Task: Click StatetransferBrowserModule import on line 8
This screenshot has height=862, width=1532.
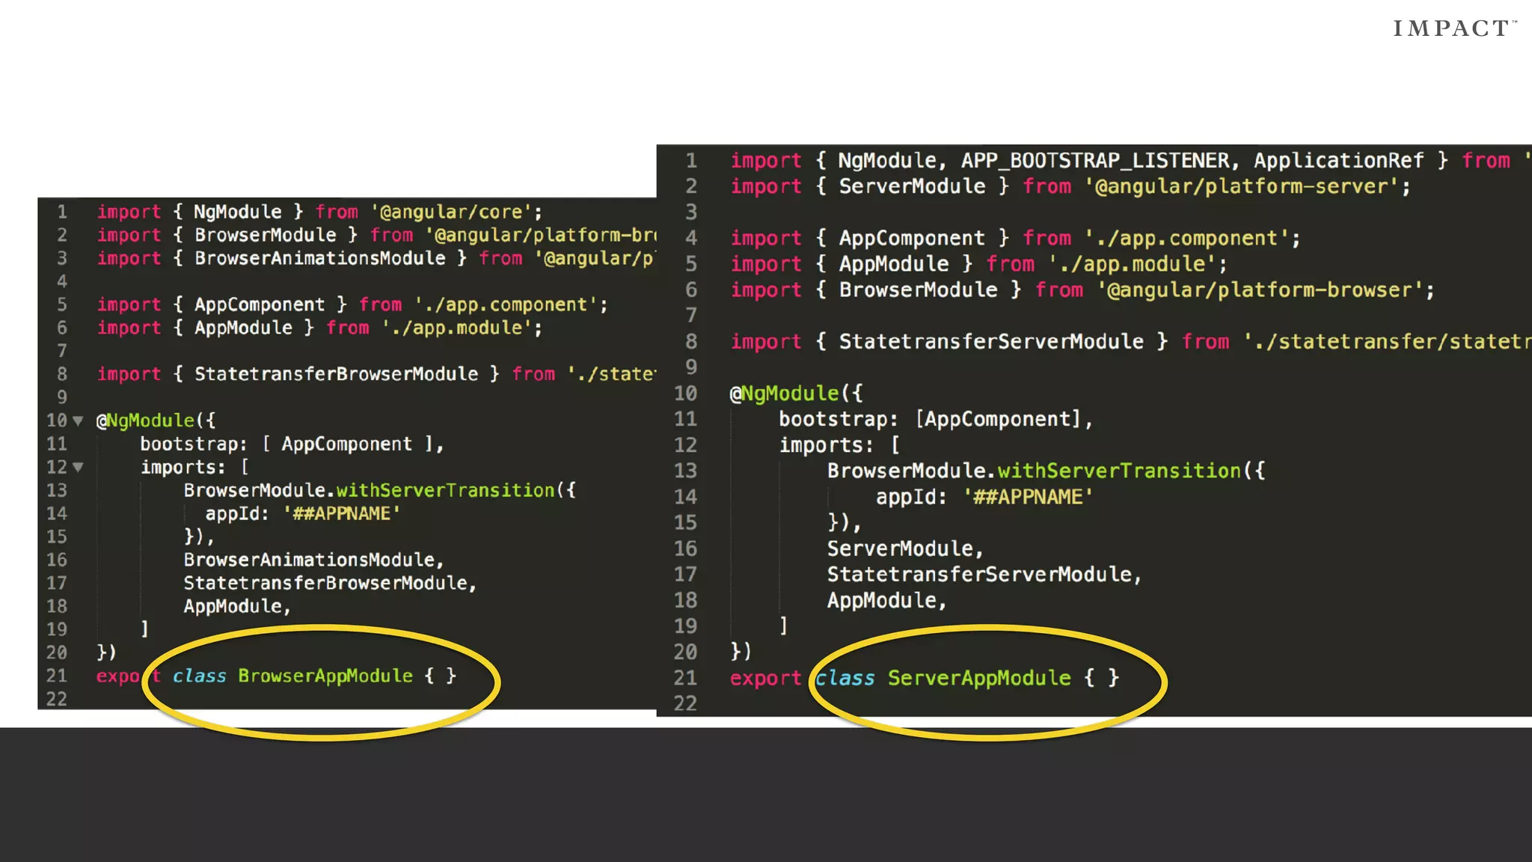Action: [x=336, y=374]
